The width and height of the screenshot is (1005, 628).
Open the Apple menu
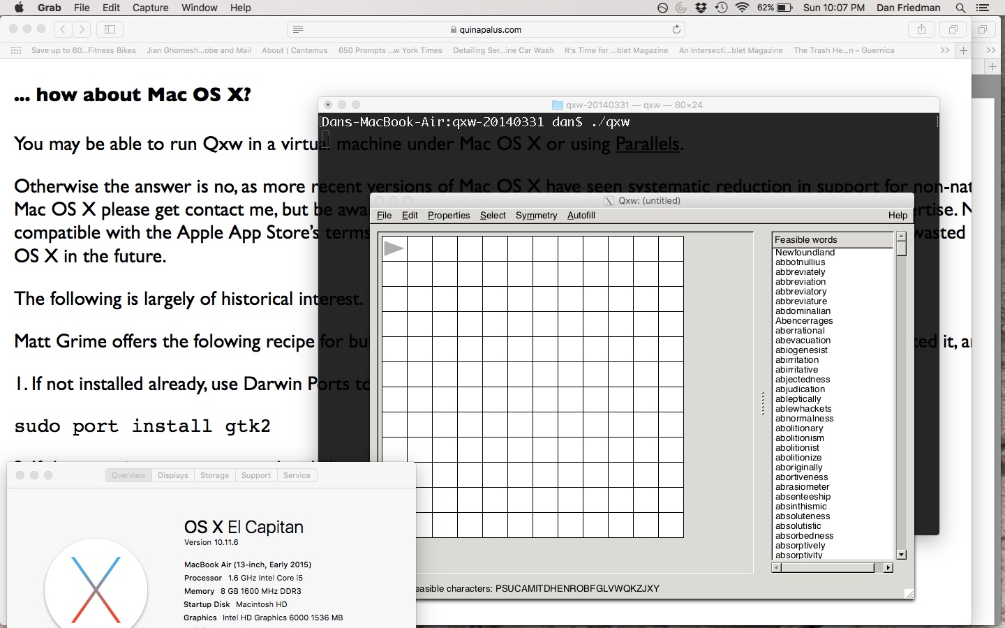pyautogui.click(x=19, y=8)
